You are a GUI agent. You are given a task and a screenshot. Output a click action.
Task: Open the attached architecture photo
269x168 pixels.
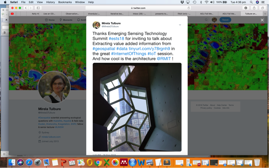(137, 107)
